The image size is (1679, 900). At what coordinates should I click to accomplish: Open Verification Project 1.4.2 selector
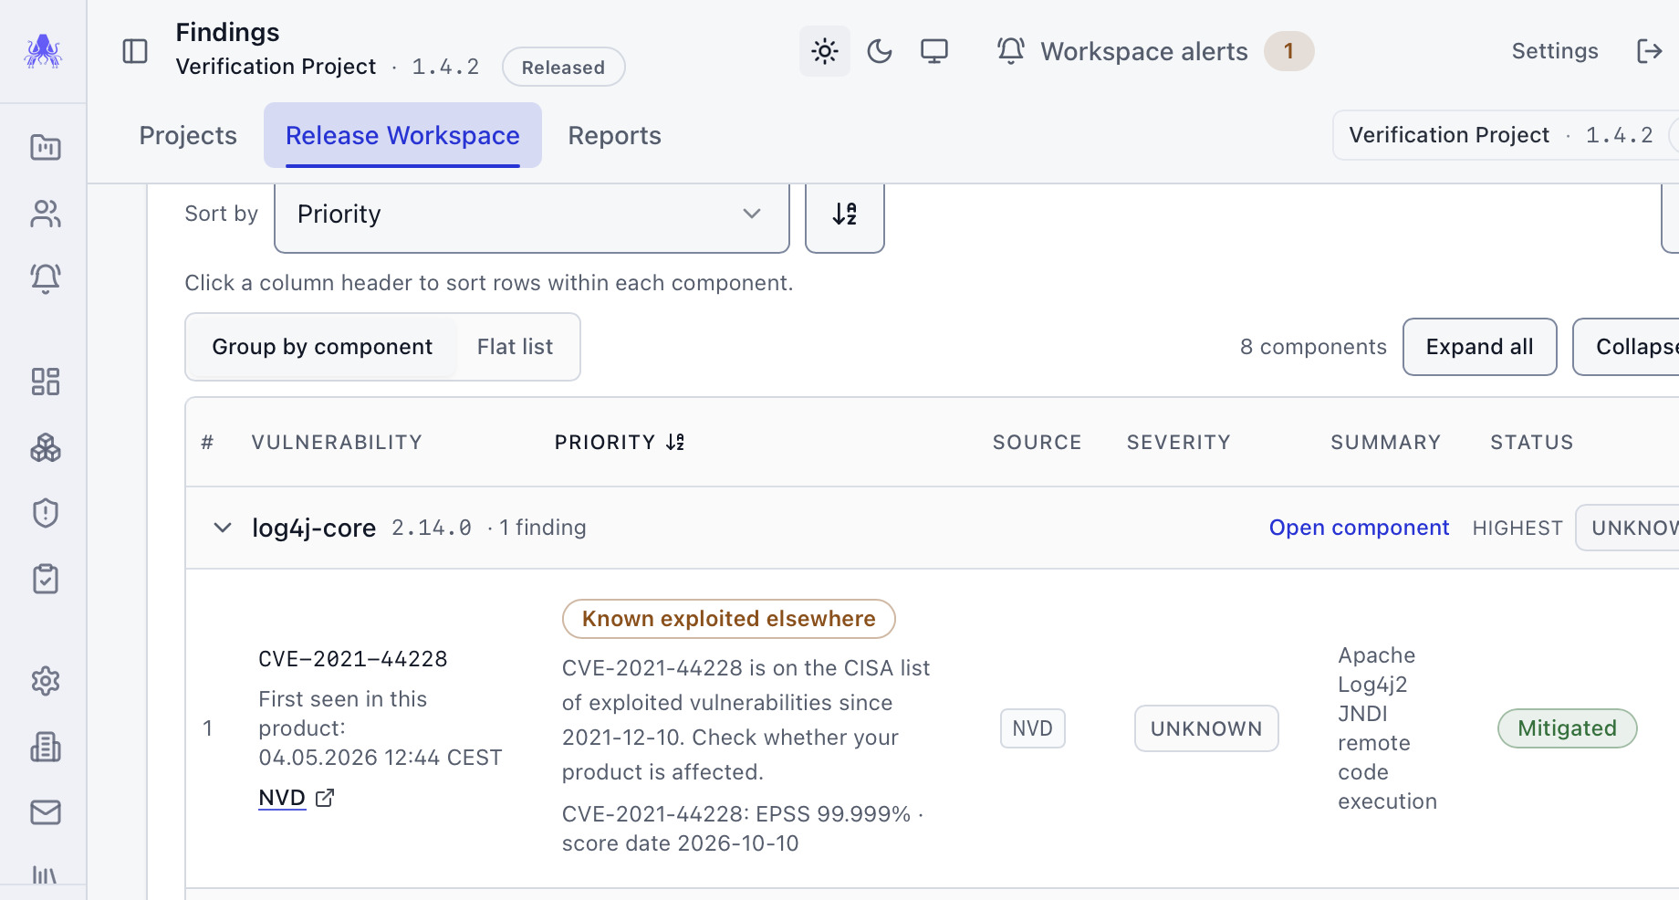click(1506, 135)
